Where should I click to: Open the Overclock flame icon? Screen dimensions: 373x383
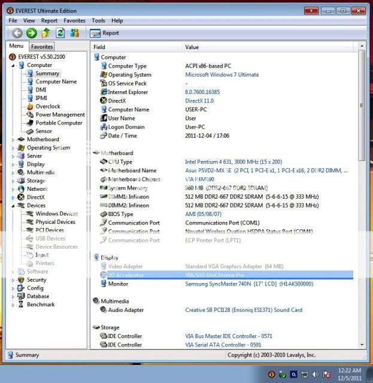tap(30, 107)
